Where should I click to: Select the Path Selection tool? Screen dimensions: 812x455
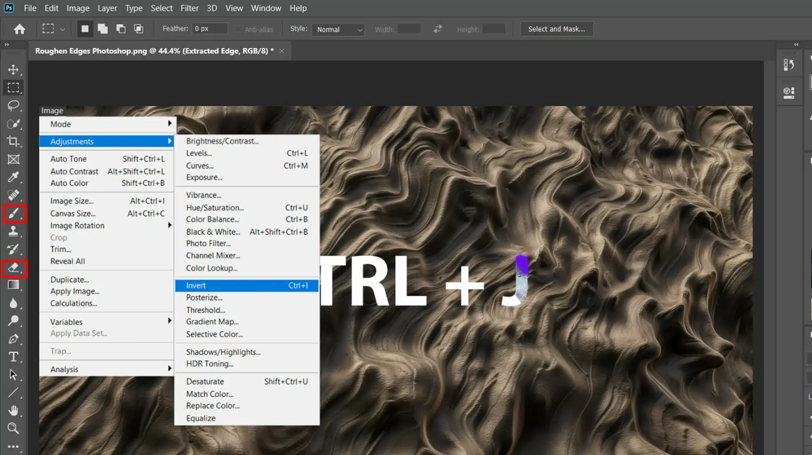coord(13,375)
